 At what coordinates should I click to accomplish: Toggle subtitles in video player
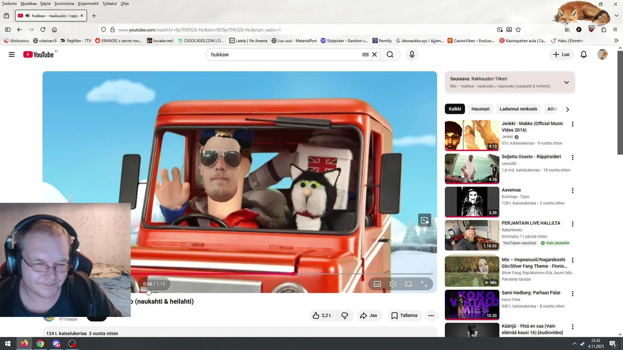[x=377, y=284]
